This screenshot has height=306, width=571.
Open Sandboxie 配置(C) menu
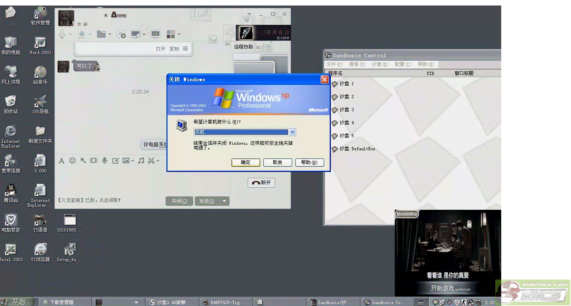(x=403, y=64)
